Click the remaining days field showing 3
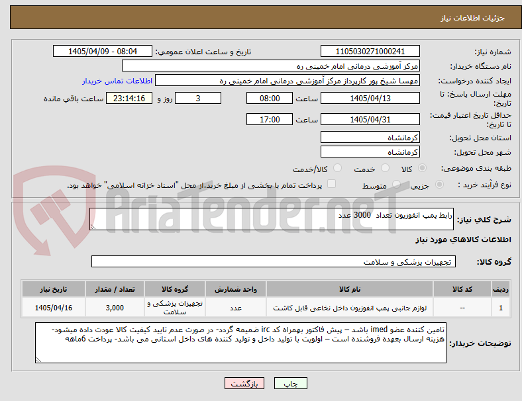 click(198, 98)
